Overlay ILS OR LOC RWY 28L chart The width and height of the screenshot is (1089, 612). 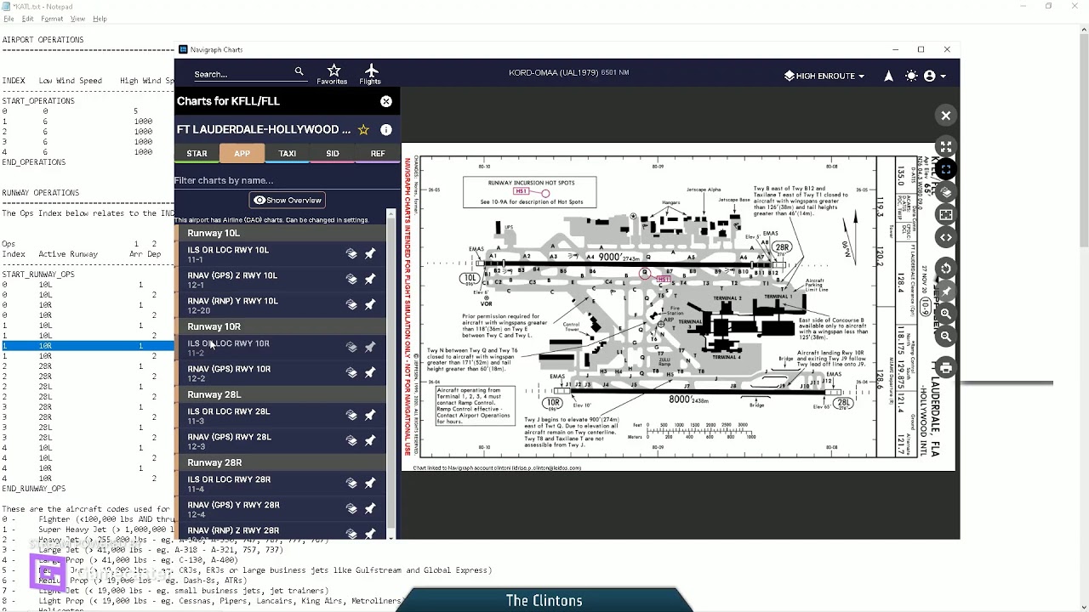351,415
